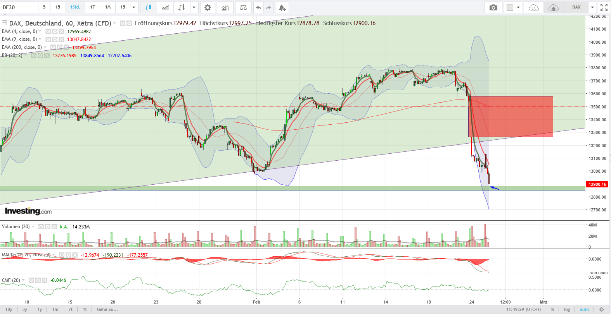Open format settings for DAX main series
The image size is (611, 314).
129,23
